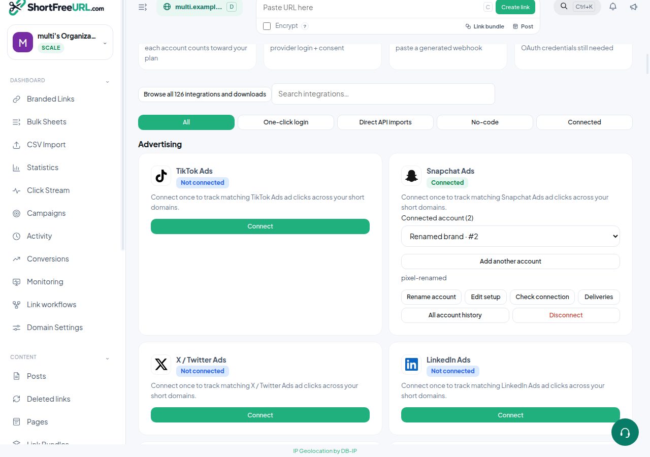Click the ShortFreeURL.com logo
650x457 pixels.
tap(56, 7)
